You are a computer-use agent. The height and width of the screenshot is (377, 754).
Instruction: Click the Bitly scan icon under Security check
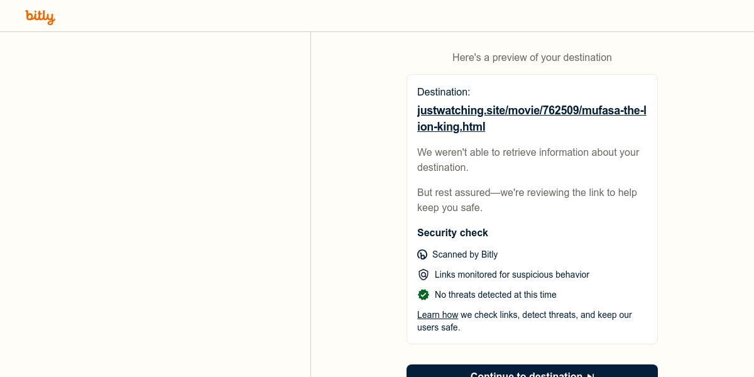(422, 254)
